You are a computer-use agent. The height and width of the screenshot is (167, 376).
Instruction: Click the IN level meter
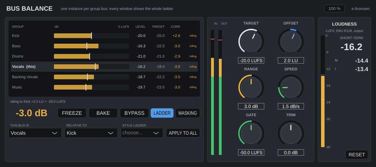[x=212, y=92]
